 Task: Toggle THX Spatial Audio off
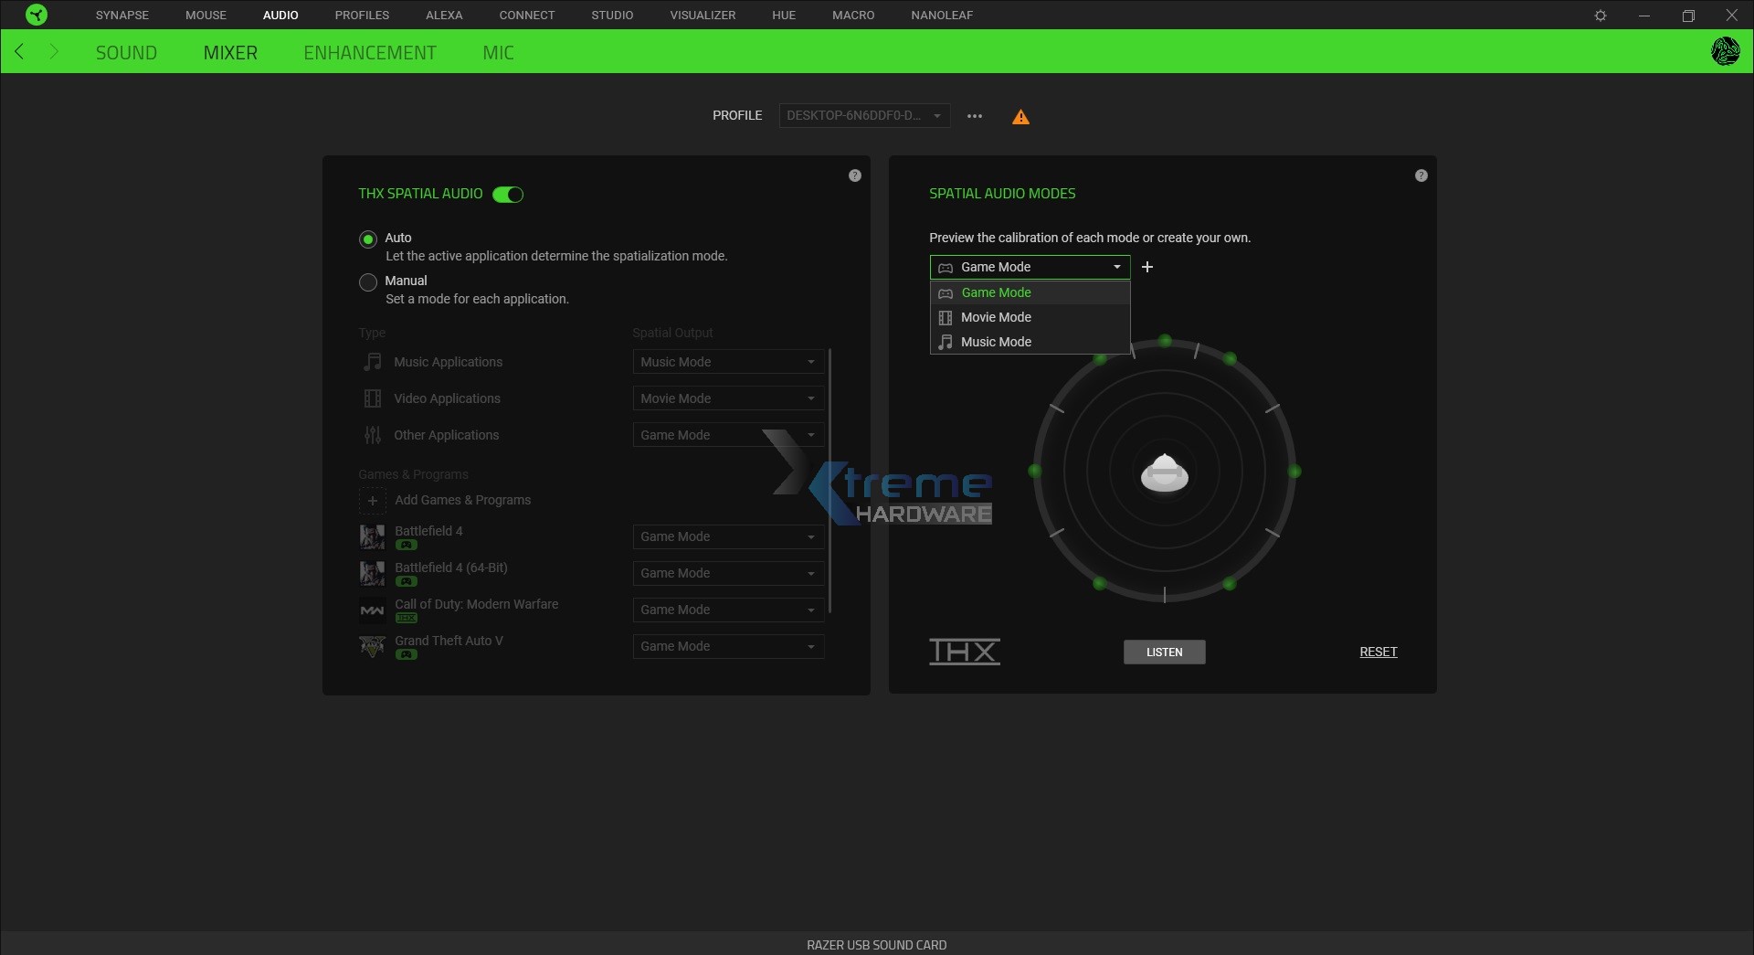click(508, 195)
